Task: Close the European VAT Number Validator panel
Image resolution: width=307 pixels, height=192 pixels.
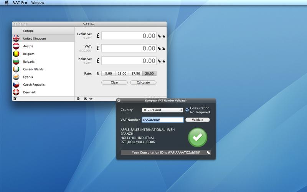Action: tap(119, 101)
